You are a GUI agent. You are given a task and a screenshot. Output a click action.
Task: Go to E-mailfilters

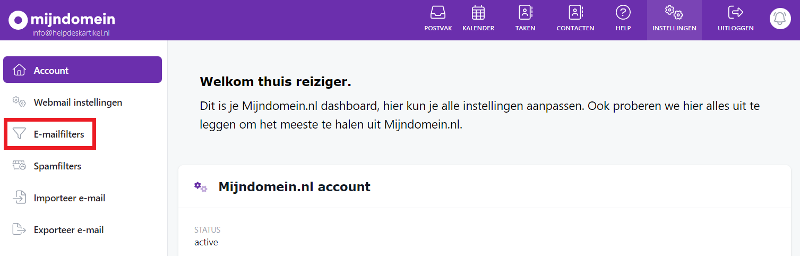(x=58, y=134)
